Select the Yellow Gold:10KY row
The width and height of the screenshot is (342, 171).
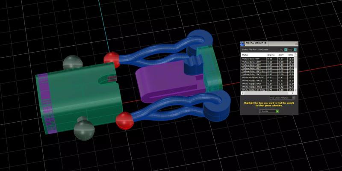[x=268, y=62]
